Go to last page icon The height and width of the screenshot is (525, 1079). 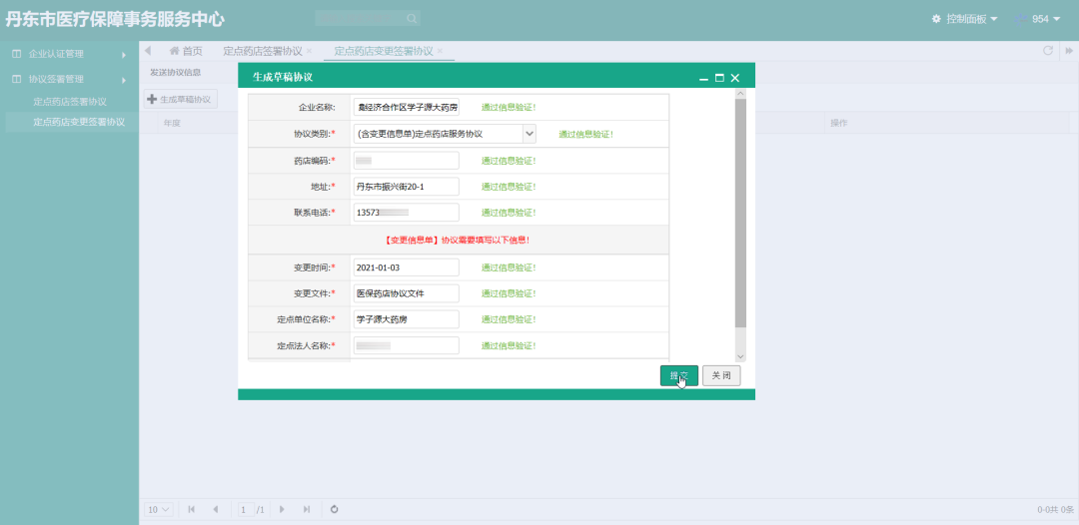[307, 509]
